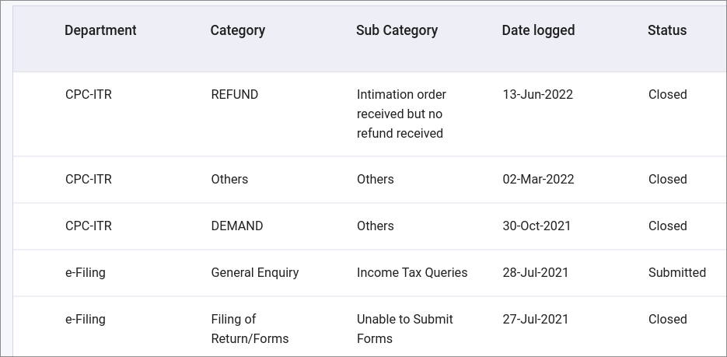Click the Sub Category column header
The width and height of the screenshot is (727, 357).
click(x=397, y=30)
